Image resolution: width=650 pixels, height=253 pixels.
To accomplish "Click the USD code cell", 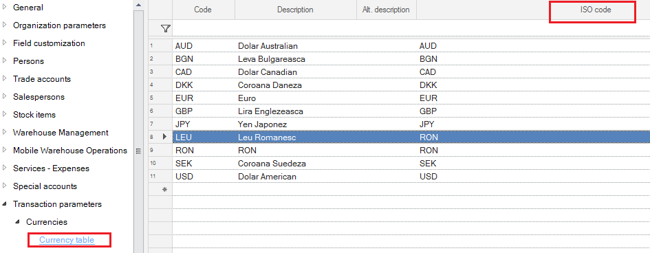I will pyautogui.click(x=204, y=177).
